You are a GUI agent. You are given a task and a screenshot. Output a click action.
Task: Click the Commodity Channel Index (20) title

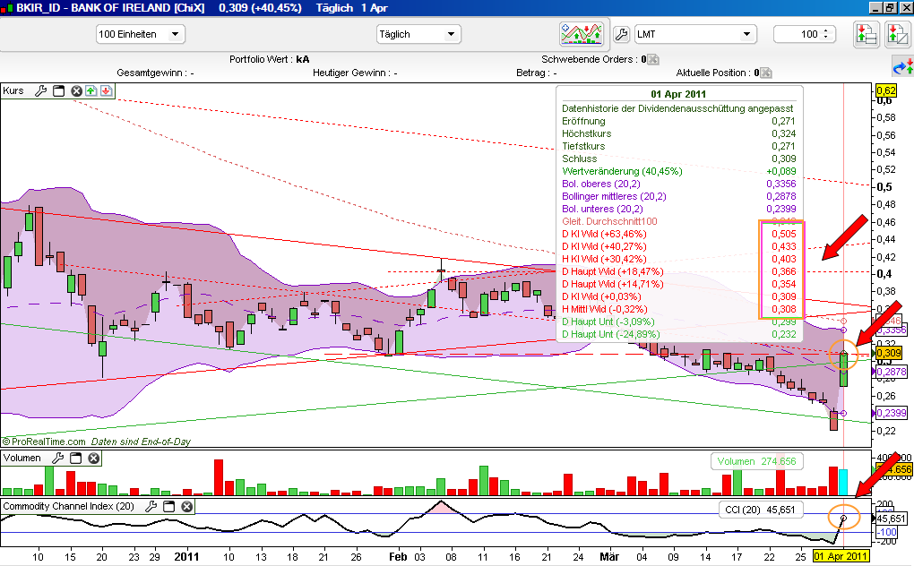[68, 507]
